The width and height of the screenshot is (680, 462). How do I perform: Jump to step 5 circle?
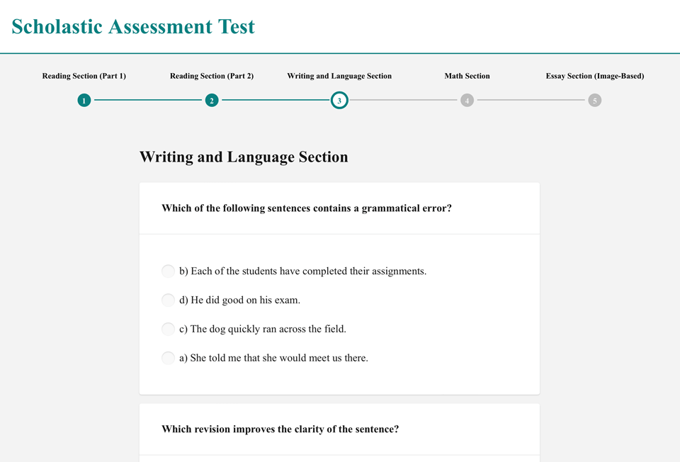[595, 101]
